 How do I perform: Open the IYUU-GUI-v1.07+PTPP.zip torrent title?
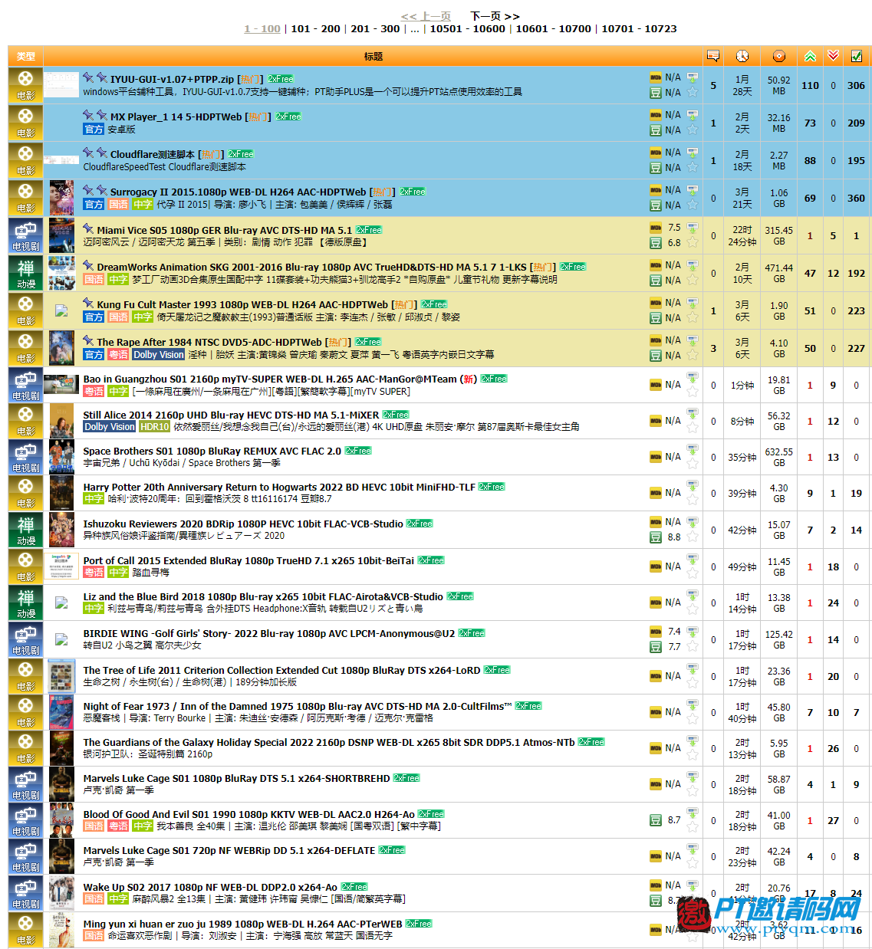[x=172, y=79]
